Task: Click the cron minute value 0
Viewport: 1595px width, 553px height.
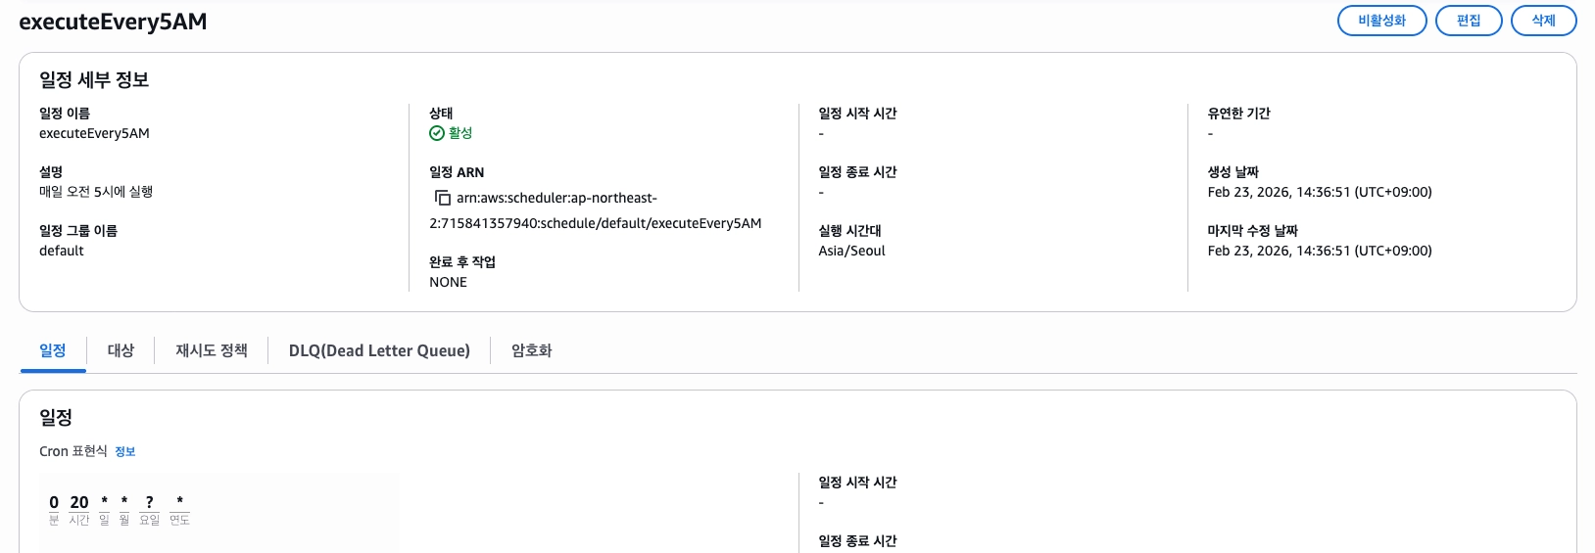Action: tap(54, 502)
